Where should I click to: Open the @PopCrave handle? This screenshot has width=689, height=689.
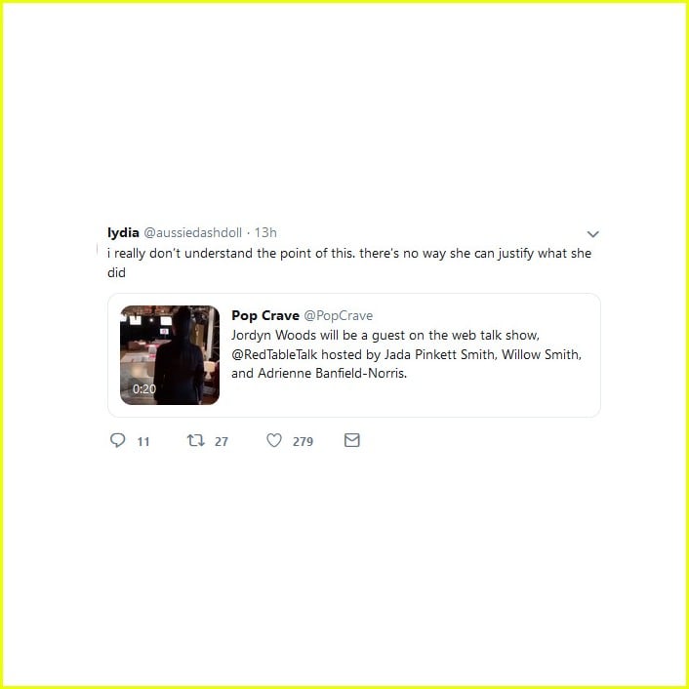point(339,315)
